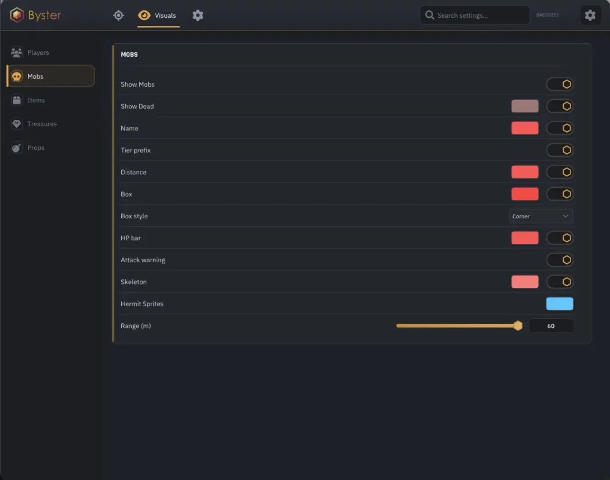Pick the Name color swatch

pos(525,128)
